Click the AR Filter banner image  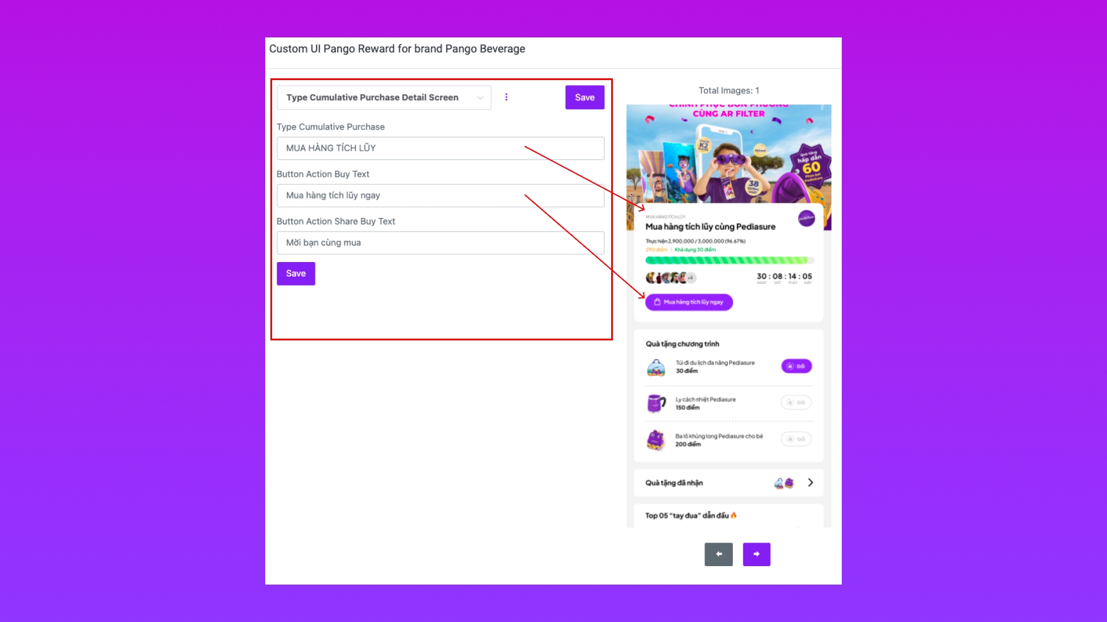(x=729, y=154)
